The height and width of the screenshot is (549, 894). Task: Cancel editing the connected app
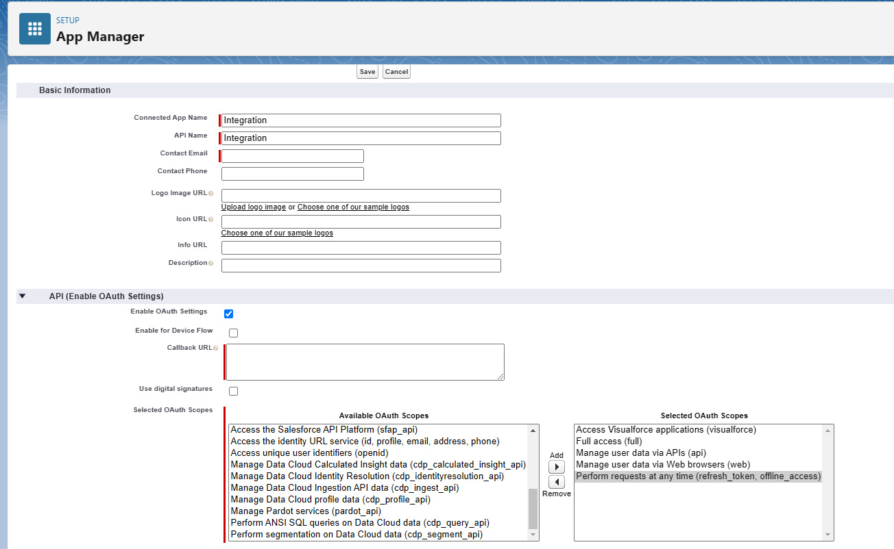click(396, 72)
